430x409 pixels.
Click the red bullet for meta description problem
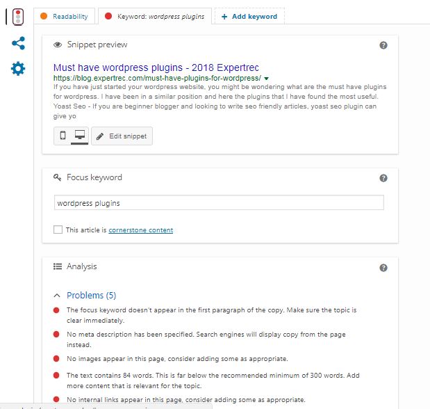tap(56, 335)
